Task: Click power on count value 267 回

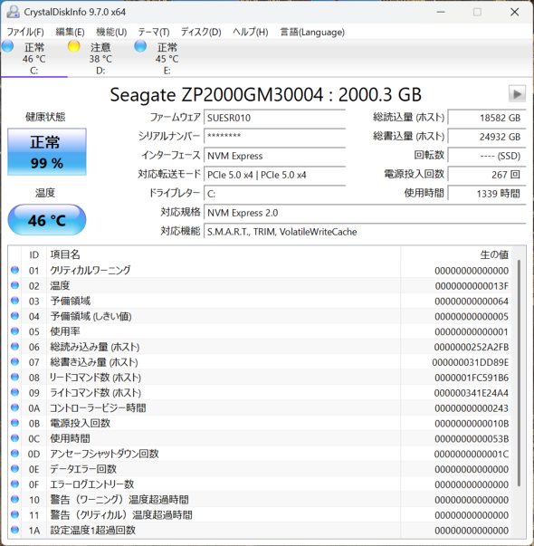Action: [487, 175]
